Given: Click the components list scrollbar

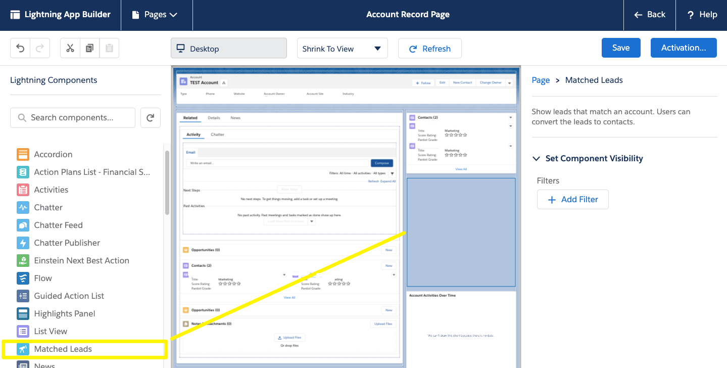Looking at the screenshot, I should pyautogui.click(x=167, y=182).
